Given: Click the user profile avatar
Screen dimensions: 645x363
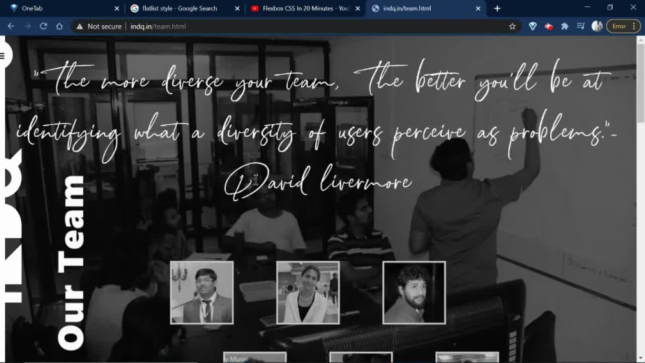Looking at the screenshot, I should [x=597, y=26].
